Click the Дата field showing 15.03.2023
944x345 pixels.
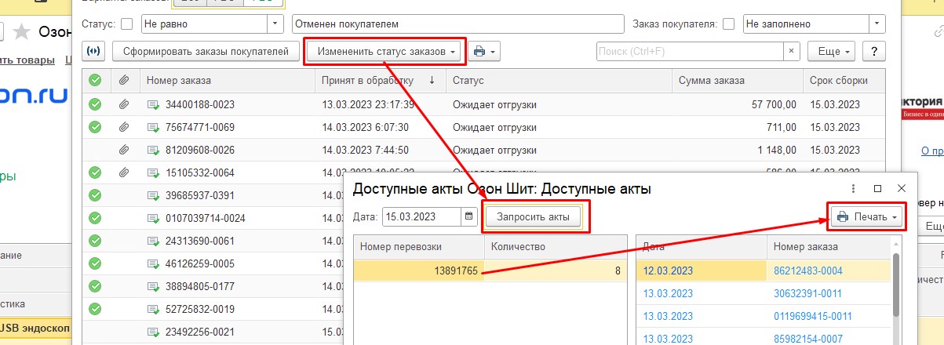[422, 216]
